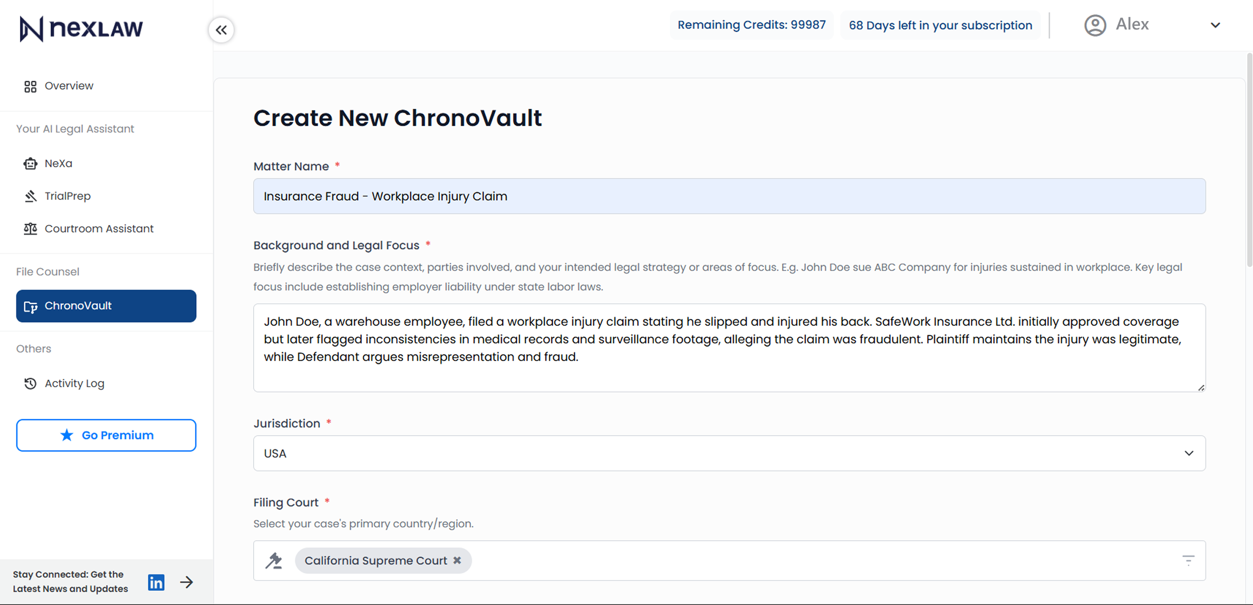This screenshot has width=1253, height=605.
Task: Collapse the sidebar with double-chevron button
Action: click(221, 30)
